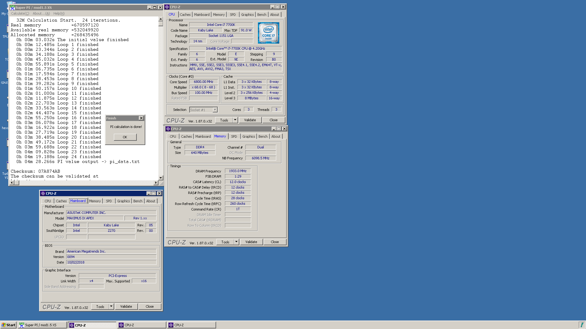Click the system tray icon in the taskbar

[582, 325]
